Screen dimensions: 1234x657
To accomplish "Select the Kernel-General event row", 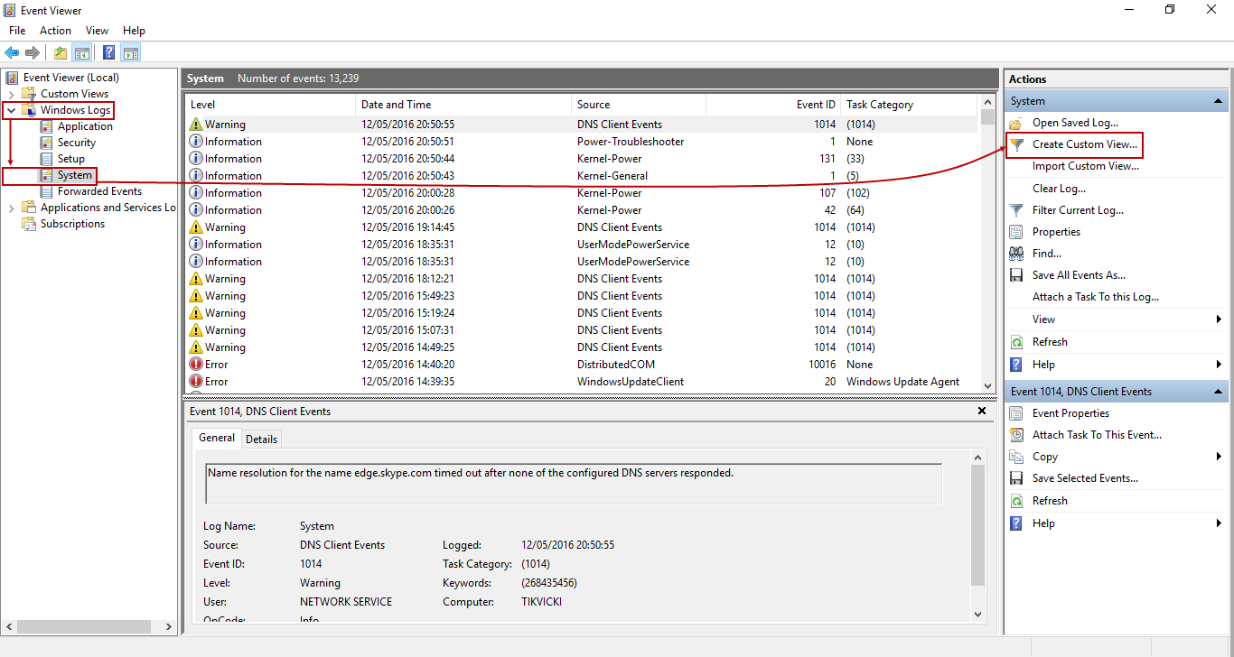I will [x=582, y=176].
